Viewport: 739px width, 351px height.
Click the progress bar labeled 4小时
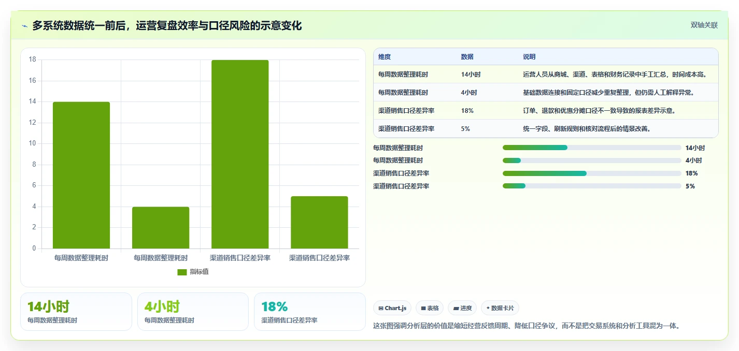coord(592,160)
